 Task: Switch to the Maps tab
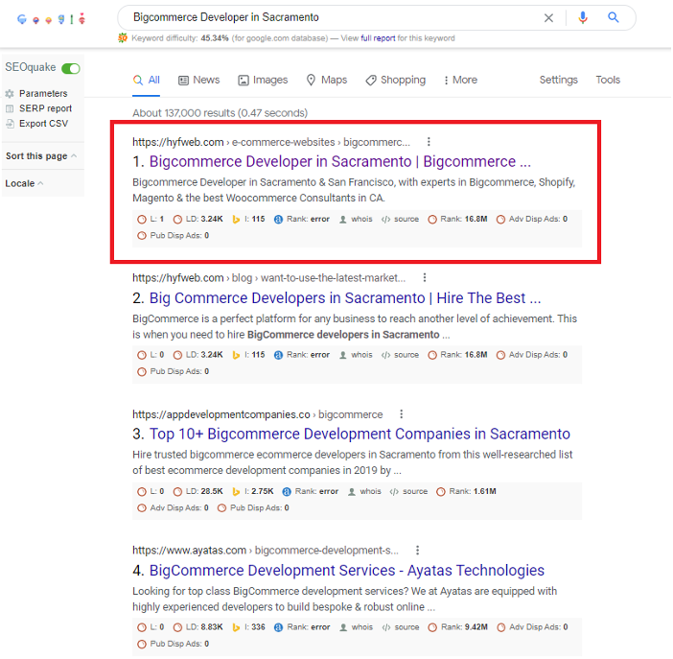[327, 81]
